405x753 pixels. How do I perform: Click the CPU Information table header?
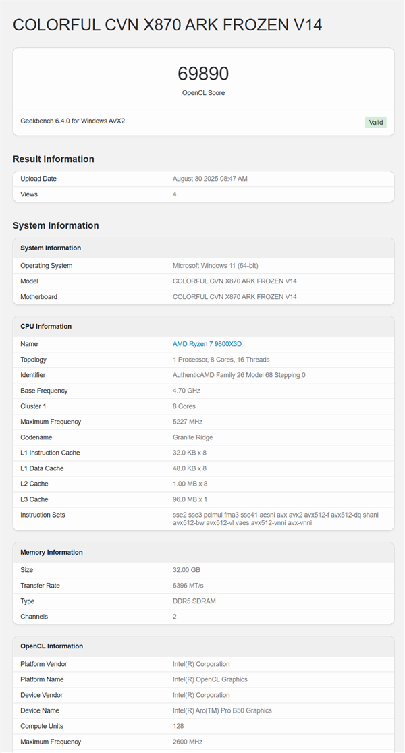[46, 327]
